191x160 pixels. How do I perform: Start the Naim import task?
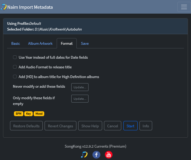click(130, 126)
